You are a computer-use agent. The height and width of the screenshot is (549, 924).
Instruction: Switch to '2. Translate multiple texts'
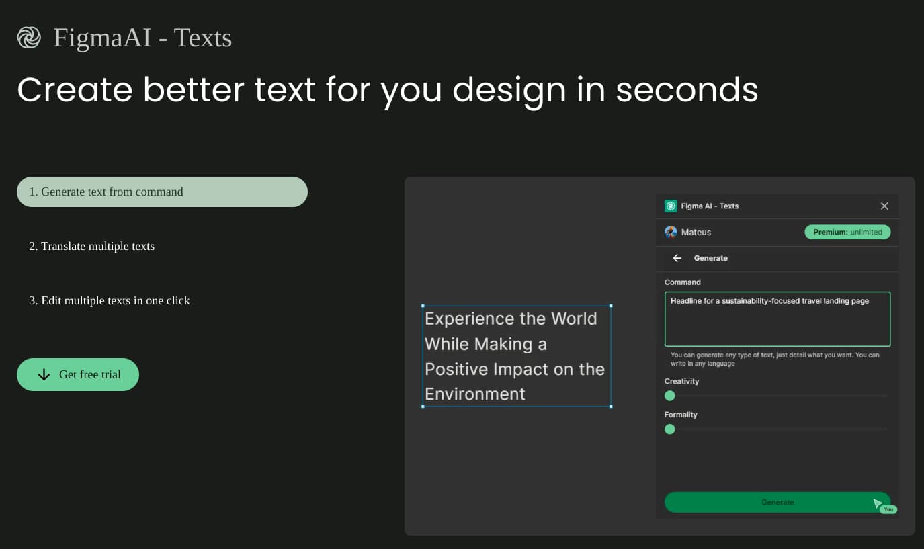coord(92,246)
